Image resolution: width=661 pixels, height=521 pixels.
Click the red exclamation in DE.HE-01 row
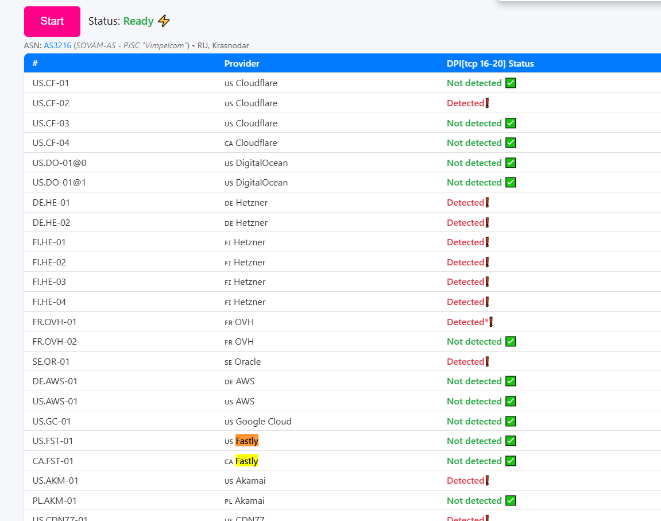487,203
